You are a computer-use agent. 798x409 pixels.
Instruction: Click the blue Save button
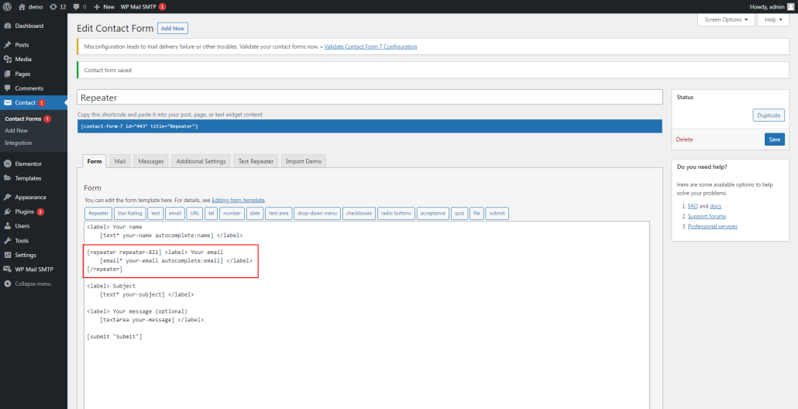coord(775,139)
